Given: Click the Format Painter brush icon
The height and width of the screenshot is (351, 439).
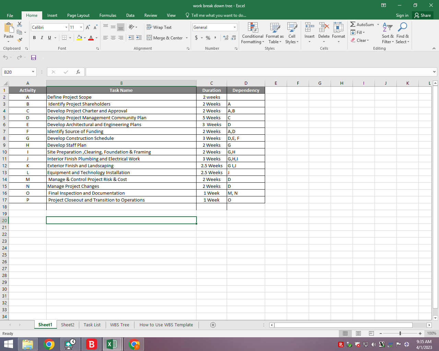Looking at the screenshot, I should 20,40.
